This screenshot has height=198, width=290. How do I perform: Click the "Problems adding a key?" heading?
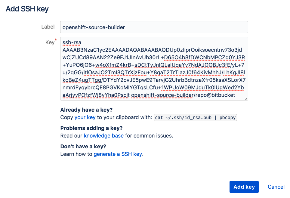pyautogui.click(x=92, y=128)
